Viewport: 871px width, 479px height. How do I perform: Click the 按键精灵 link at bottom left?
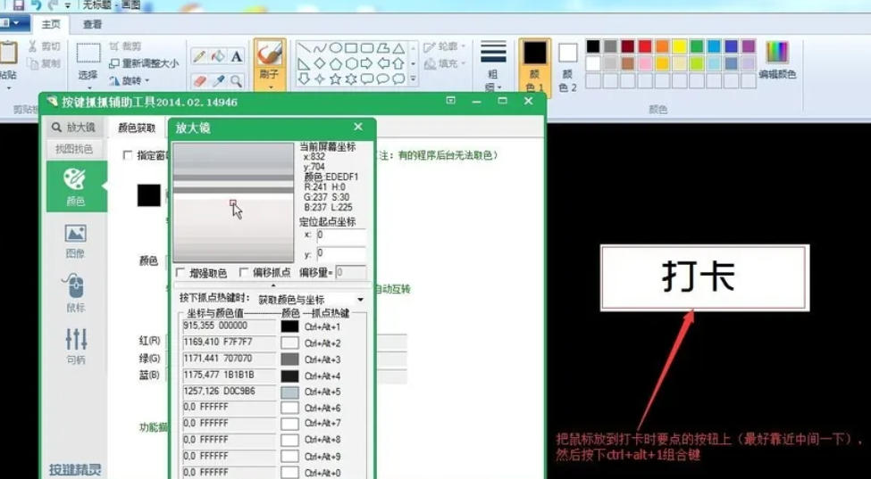pos(75,469)
